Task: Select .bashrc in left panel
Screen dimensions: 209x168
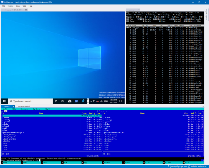Action: [52, 141]
